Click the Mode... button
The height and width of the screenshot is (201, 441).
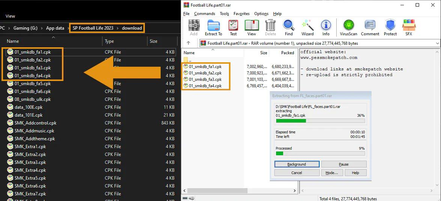pos(331,173)
